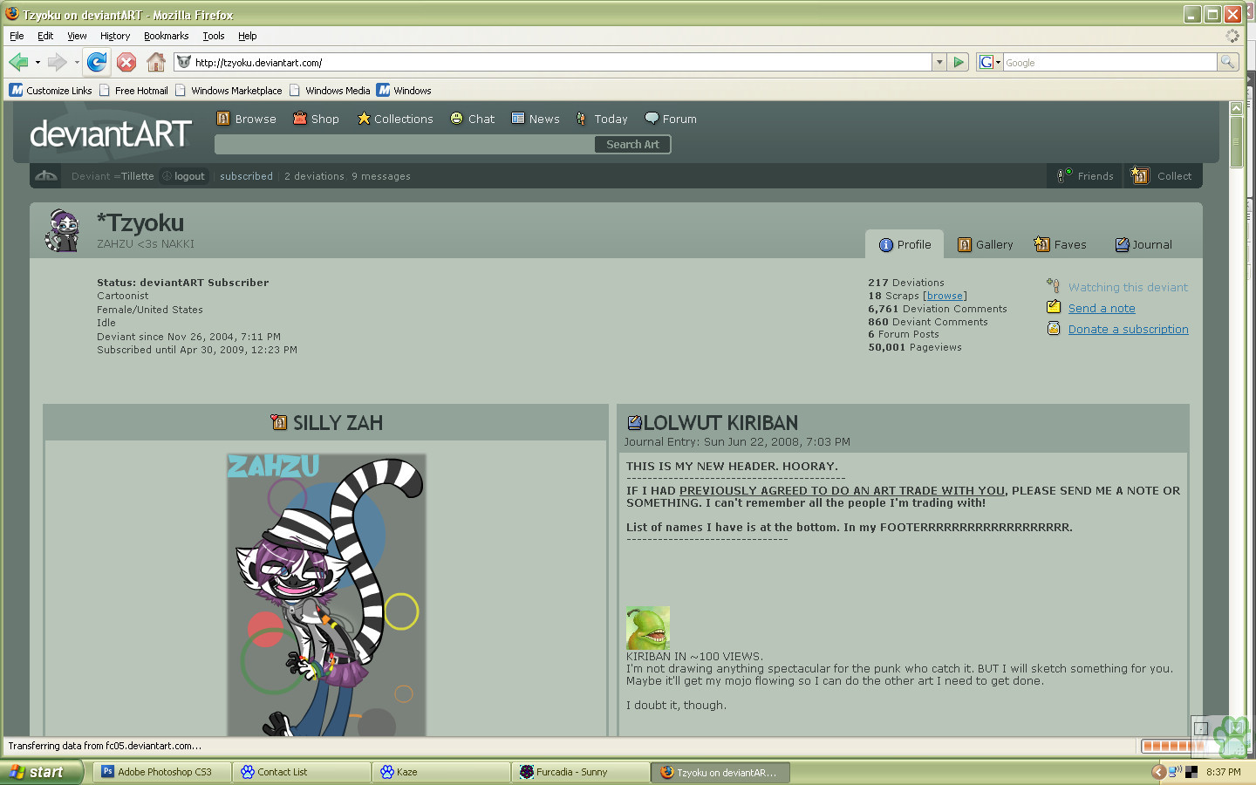Click the subscribed status link
The height and width of the screenshot is (785, 1256).
click(246, 176)
